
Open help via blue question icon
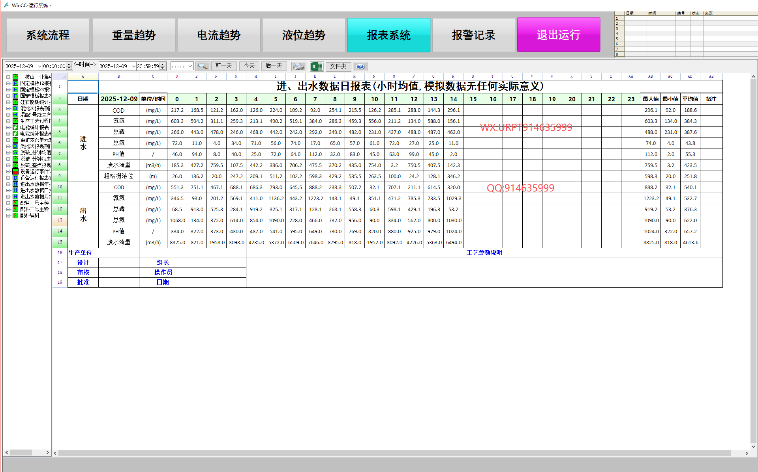click(x=360, y=66)
